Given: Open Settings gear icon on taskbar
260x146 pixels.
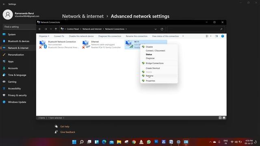Looking at the screenshot, I should coord(178,142).
